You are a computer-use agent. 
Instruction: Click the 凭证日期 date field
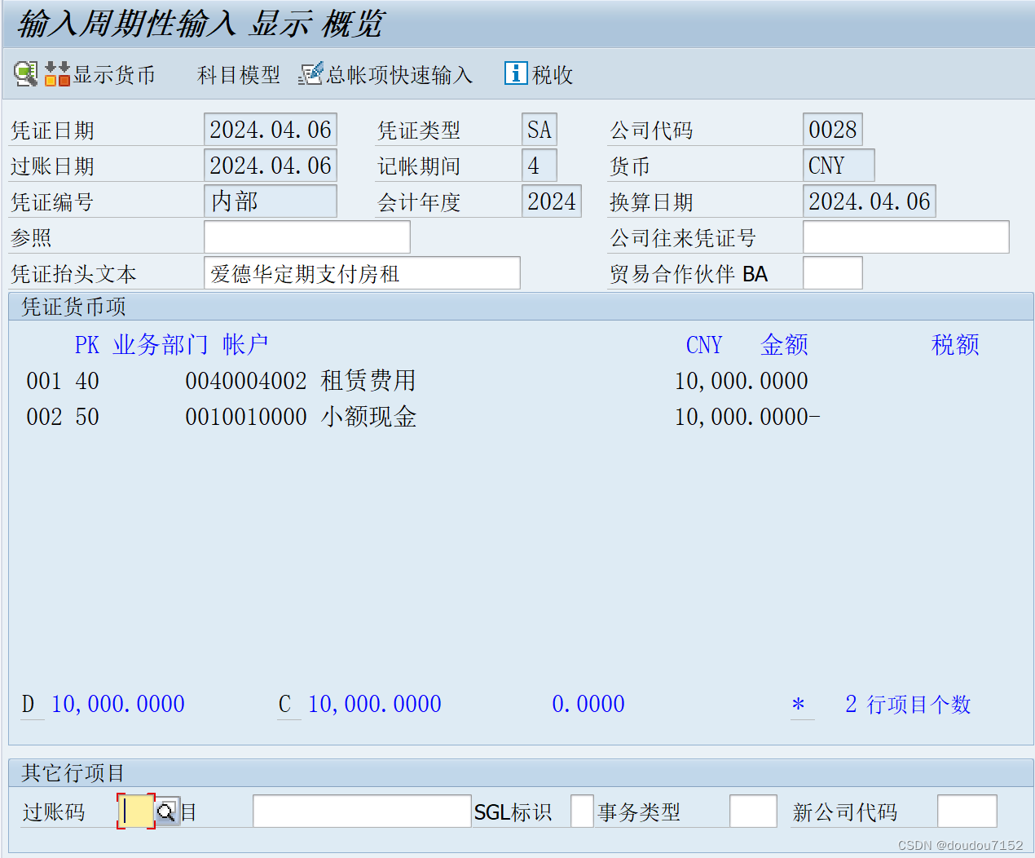point(270,128)
